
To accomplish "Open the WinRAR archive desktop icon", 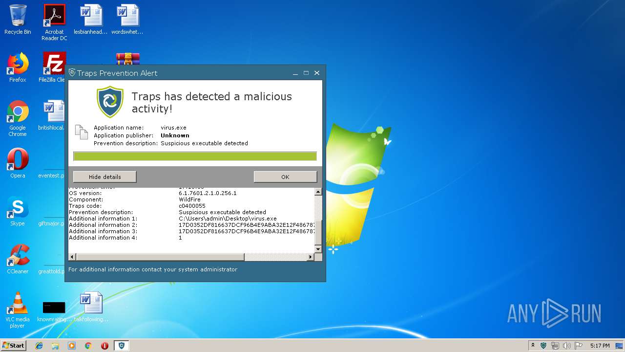I will pyautogui.click(x=128, y=59).
